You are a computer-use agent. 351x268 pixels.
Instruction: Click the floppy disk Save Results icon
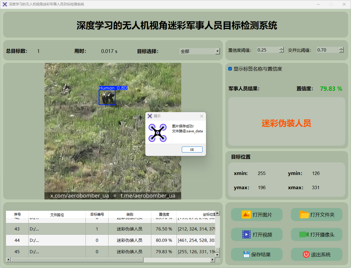pos(246,254)
